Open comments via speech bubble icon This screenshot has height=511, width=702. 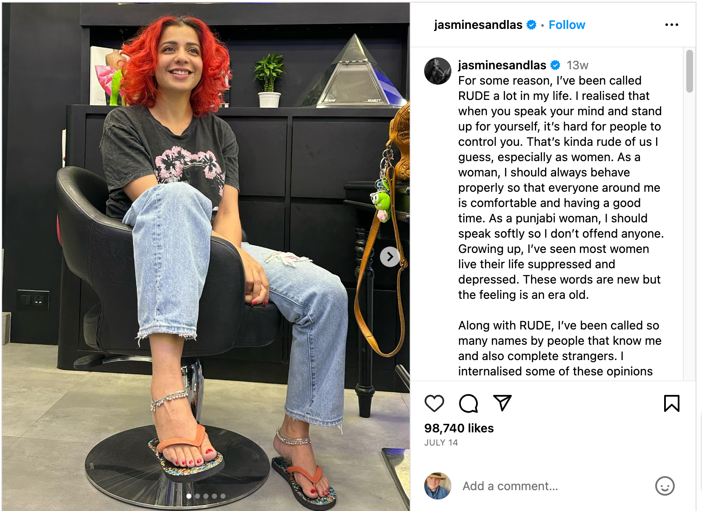pyautogui.click(x=468, y=403)
